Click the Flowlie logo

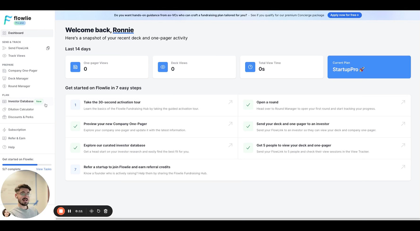18,20
